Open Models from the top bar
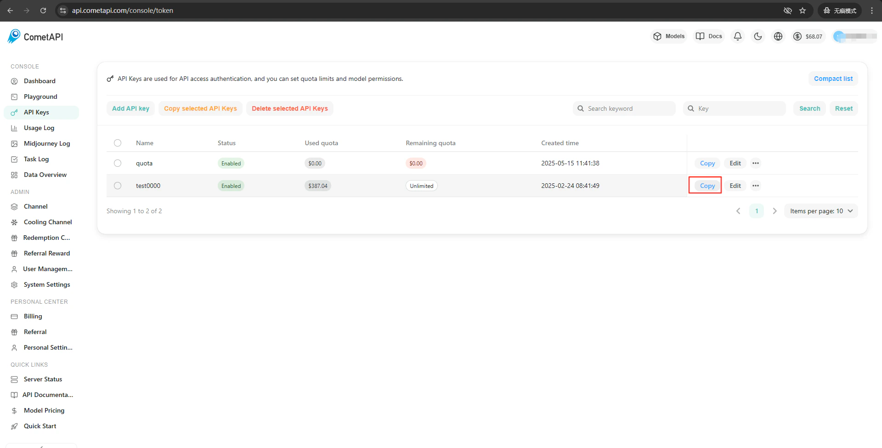The height and width of the screenshot is (448, 882). pos(668,36)
